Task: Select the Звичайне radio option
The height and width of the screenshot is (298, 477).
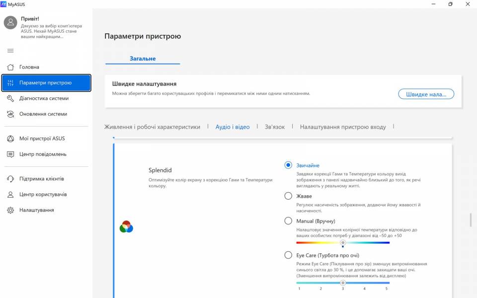Action: coord(288,165)
